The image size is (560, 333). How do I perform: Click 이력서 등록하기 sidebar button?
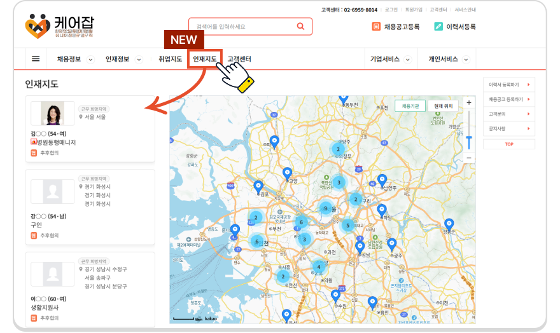[x=509, y=85]
